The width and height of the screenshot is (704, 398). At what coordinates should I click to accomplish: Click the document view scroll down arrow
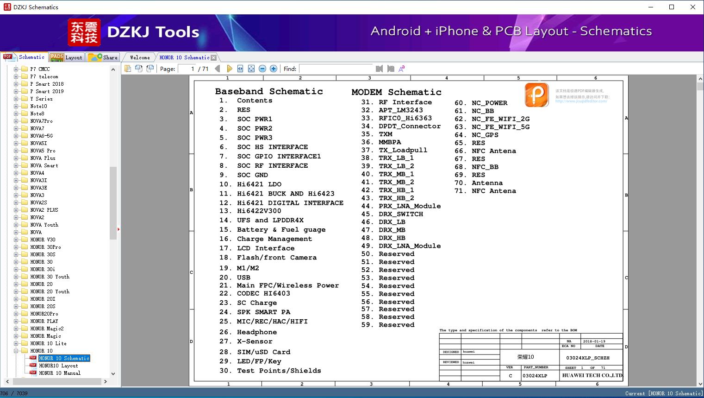700,383
